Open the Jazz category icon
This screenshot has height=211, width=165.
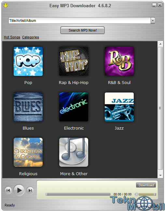(119, 107)
